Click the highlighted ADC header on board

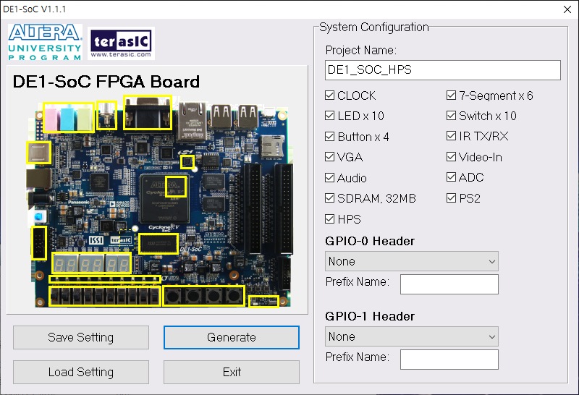[39, 243]
